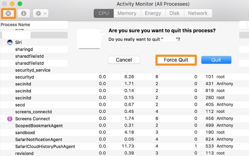Click the Force Quit button
This screenshot has width=249, height=156.
point(176,60)
